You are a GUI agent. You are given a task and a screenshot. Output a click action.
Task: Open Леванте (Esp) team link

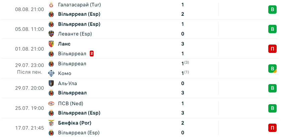(x=75, y=34)
